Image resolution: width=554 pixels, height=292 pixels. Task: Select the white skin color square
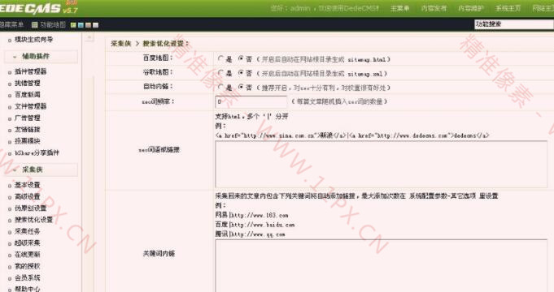[95, 25]
